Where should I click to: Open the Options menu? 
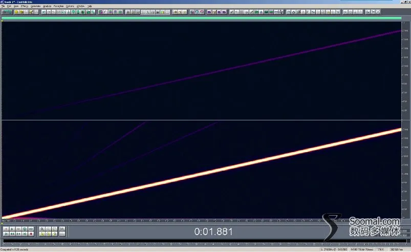tap(70, 6)
